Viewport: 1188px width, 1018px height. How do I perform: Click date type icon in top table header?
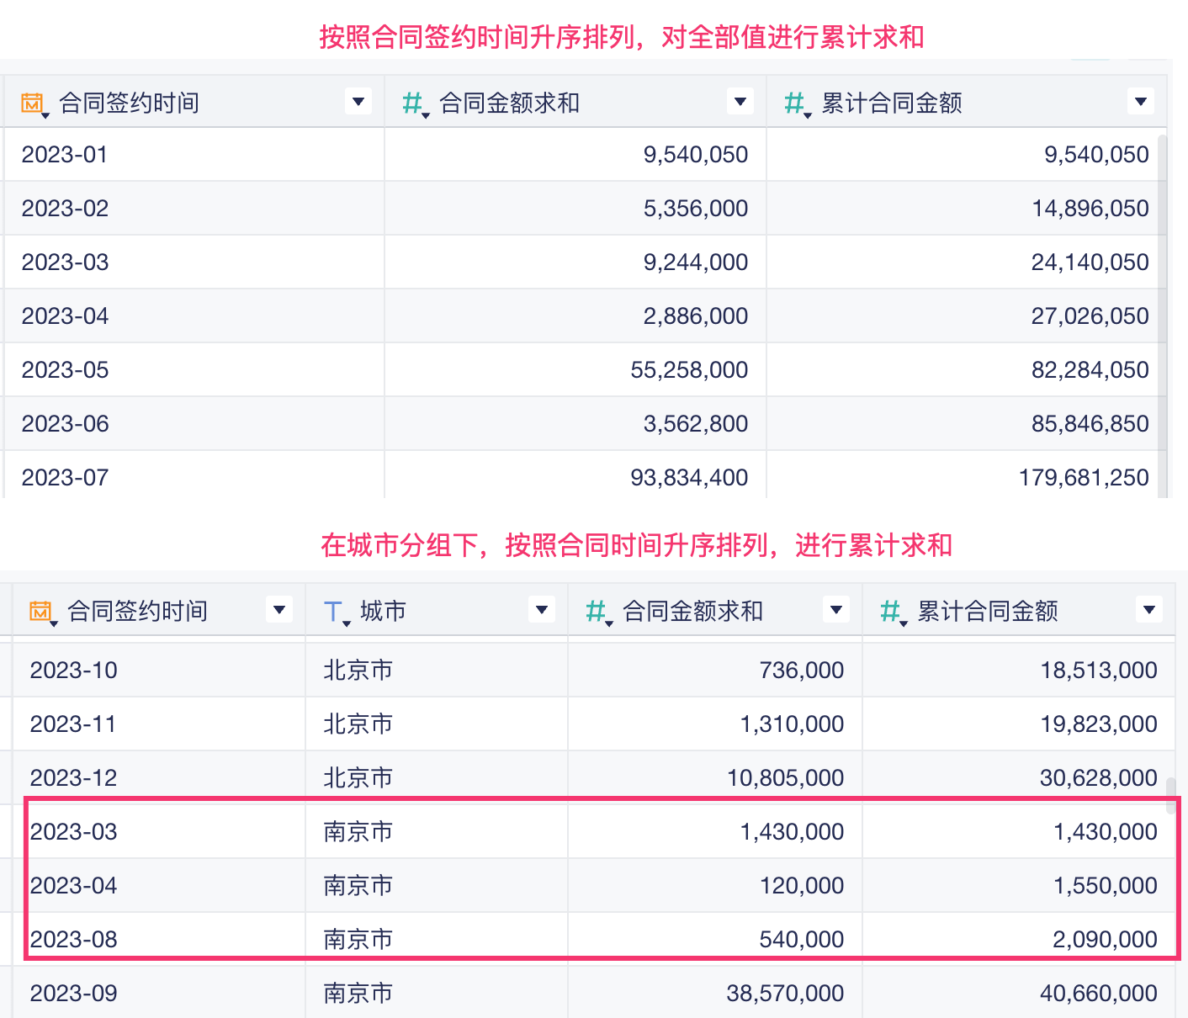(x=32, y=103)
